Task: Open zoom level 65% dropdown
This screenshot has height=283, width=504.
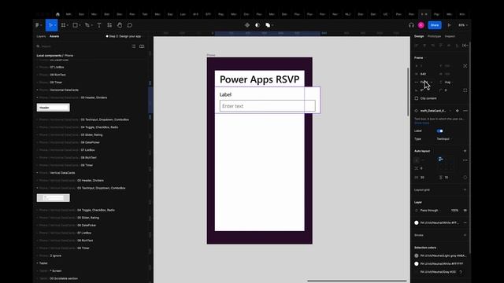Action: point(463,25)
